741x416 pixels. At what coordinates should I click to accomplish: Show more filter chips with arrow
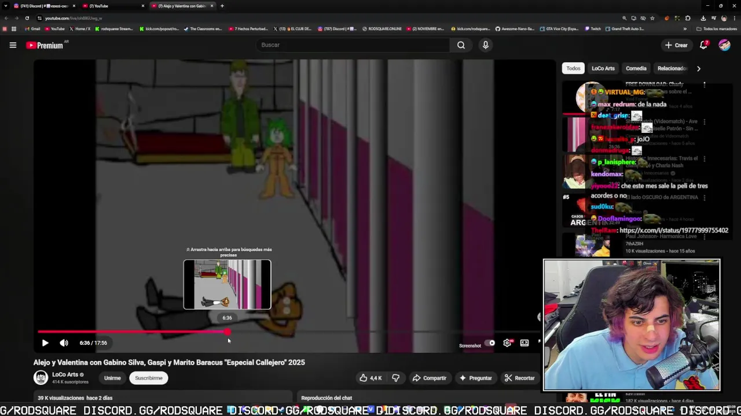pos(699,68)
